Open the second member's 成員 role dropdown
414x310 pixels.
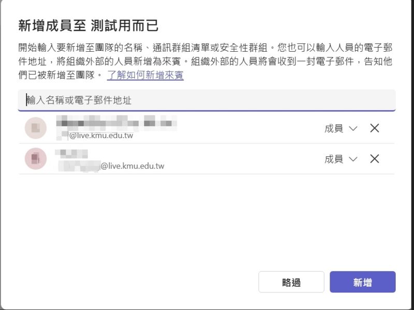[x=341, y=159]
